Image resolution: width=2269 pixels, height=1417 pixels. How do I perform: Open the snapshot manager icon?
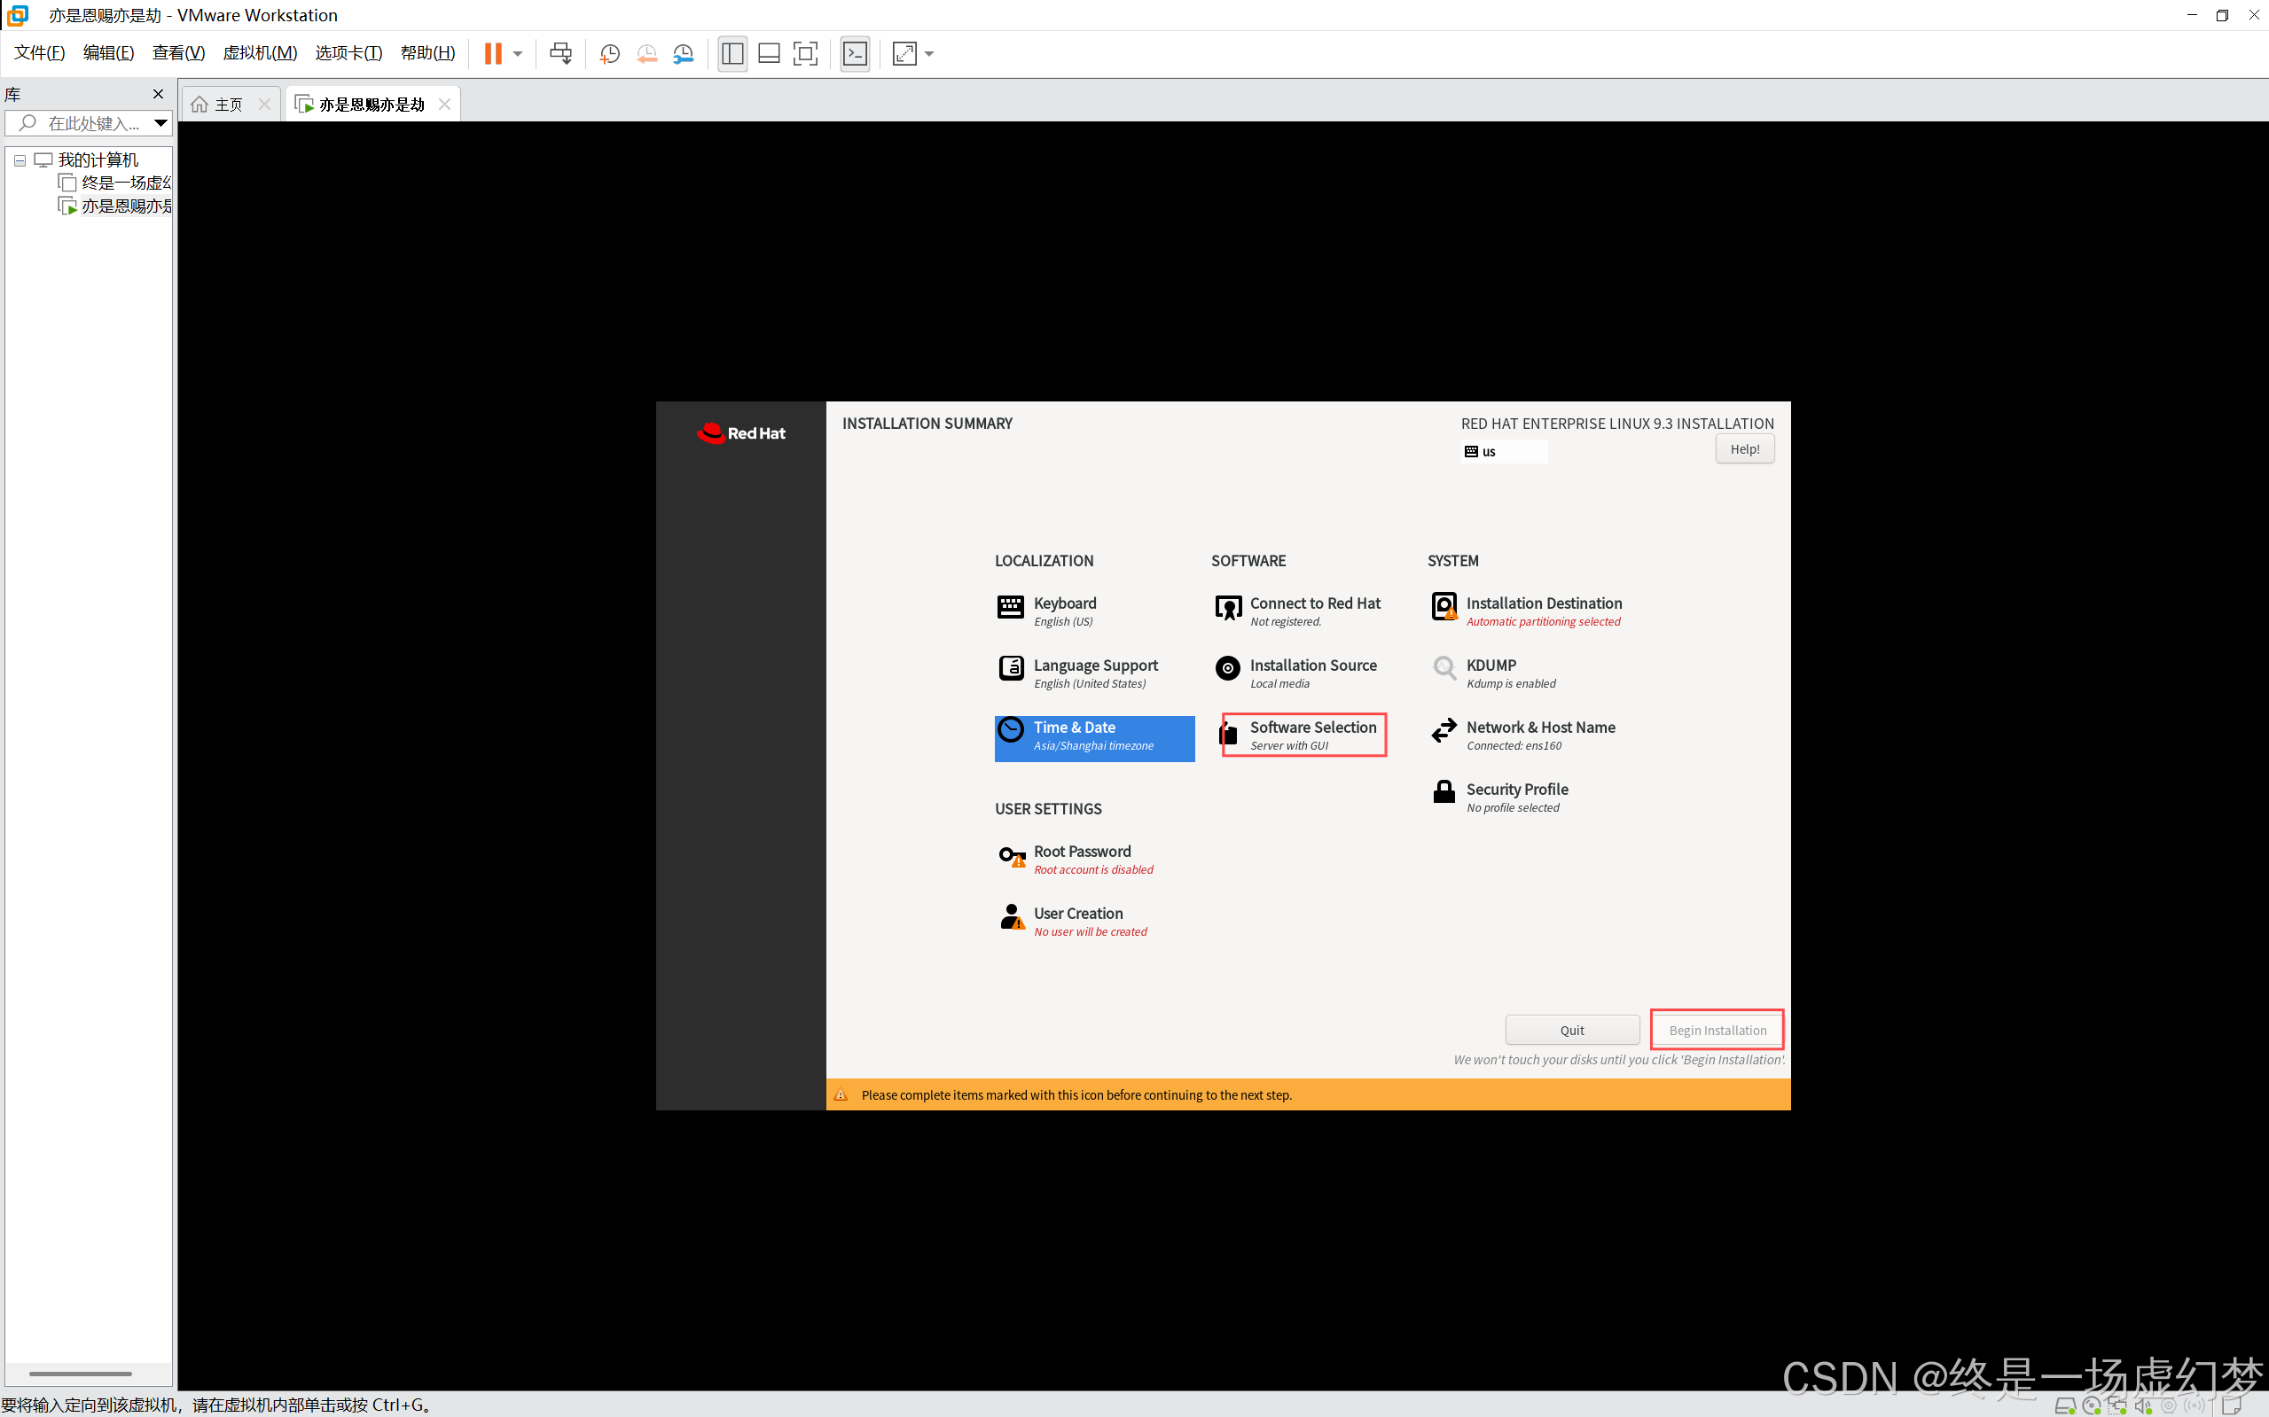click(x=684, y=53)
